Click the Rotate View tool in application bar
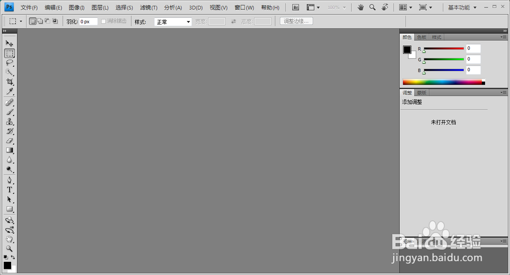510x275 pixels. pyautogui.click(x=385, y=7)
